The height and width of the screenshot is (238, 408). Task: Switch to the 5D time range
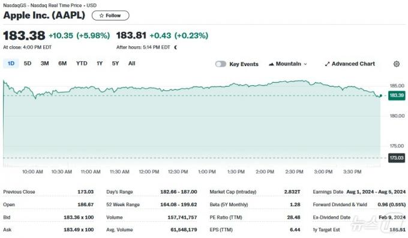pos(28,63)
